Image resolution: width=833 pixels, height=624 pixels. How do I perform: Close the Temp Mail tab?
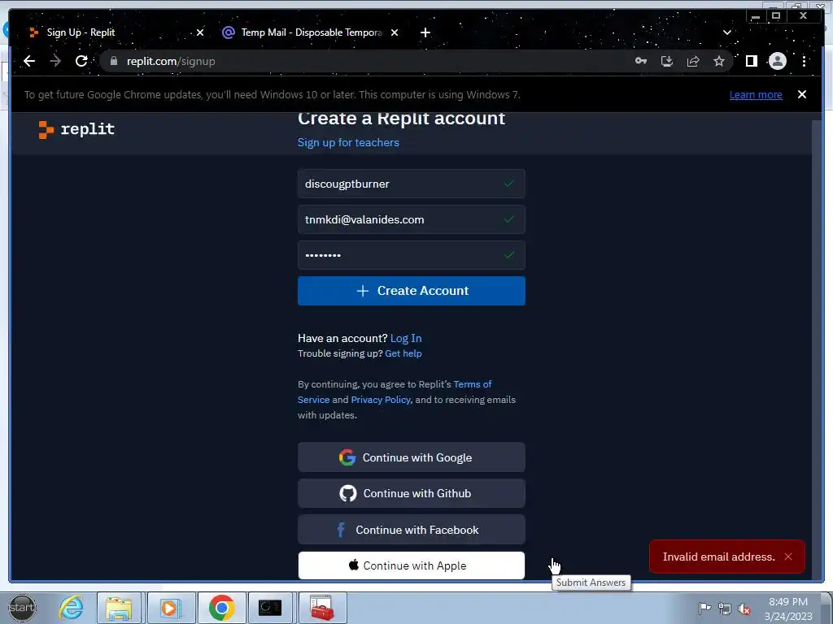click(x=395, y=32)
